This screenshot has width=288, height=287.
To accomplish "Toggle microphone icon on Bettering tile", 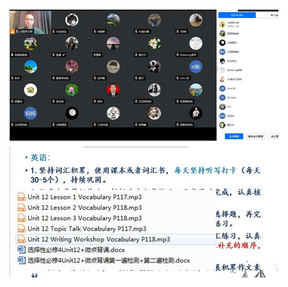I will 178,55.
